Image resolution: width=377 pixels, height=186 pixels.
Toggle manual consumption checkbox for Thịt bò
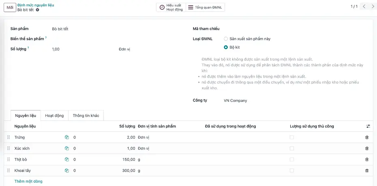click(x=292, y=160)
